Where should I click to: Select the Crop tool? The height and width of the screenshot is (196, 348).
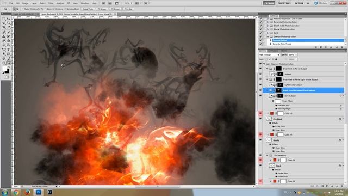[x=4, y=27]
